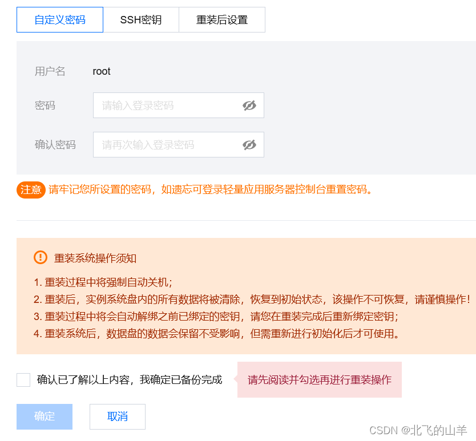Click the 取消 button
Screen dimensions: 476x441
point(118,416)
